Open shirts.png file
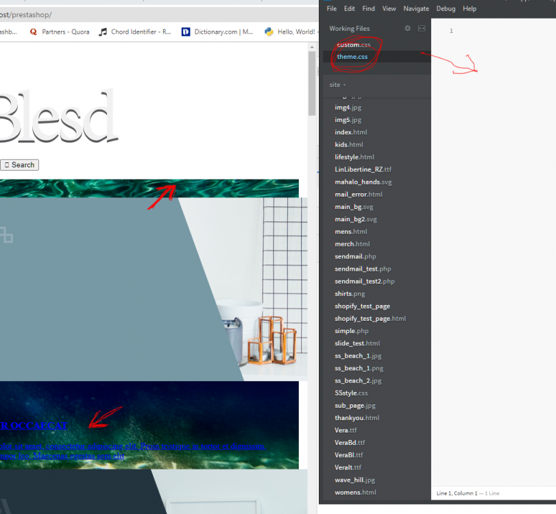This screenshot has width=556, height=514. tap(349, 293)
